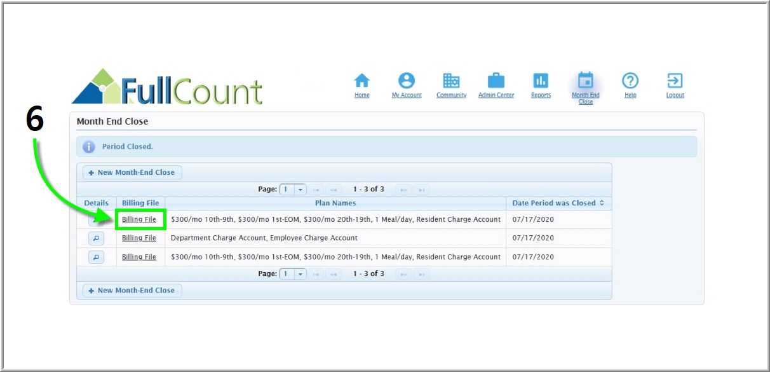Open the Community icon

point(451,81)
